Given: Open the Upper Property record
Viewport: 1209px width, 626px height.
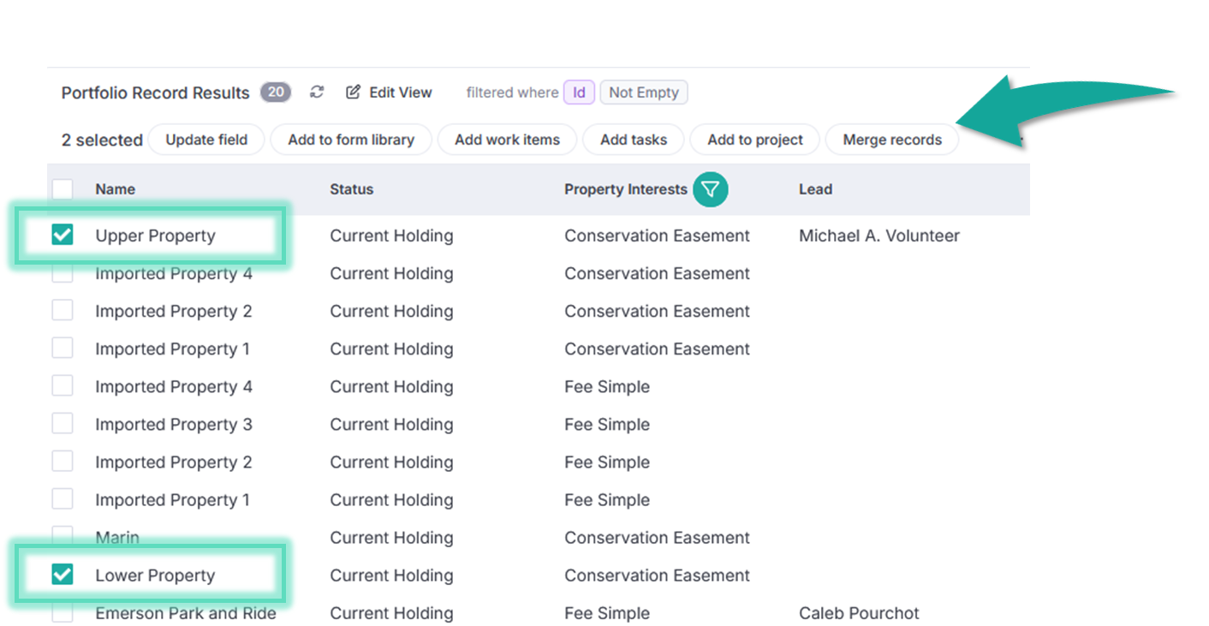Looking at the screenshot, I should click(x=155, y=235).
